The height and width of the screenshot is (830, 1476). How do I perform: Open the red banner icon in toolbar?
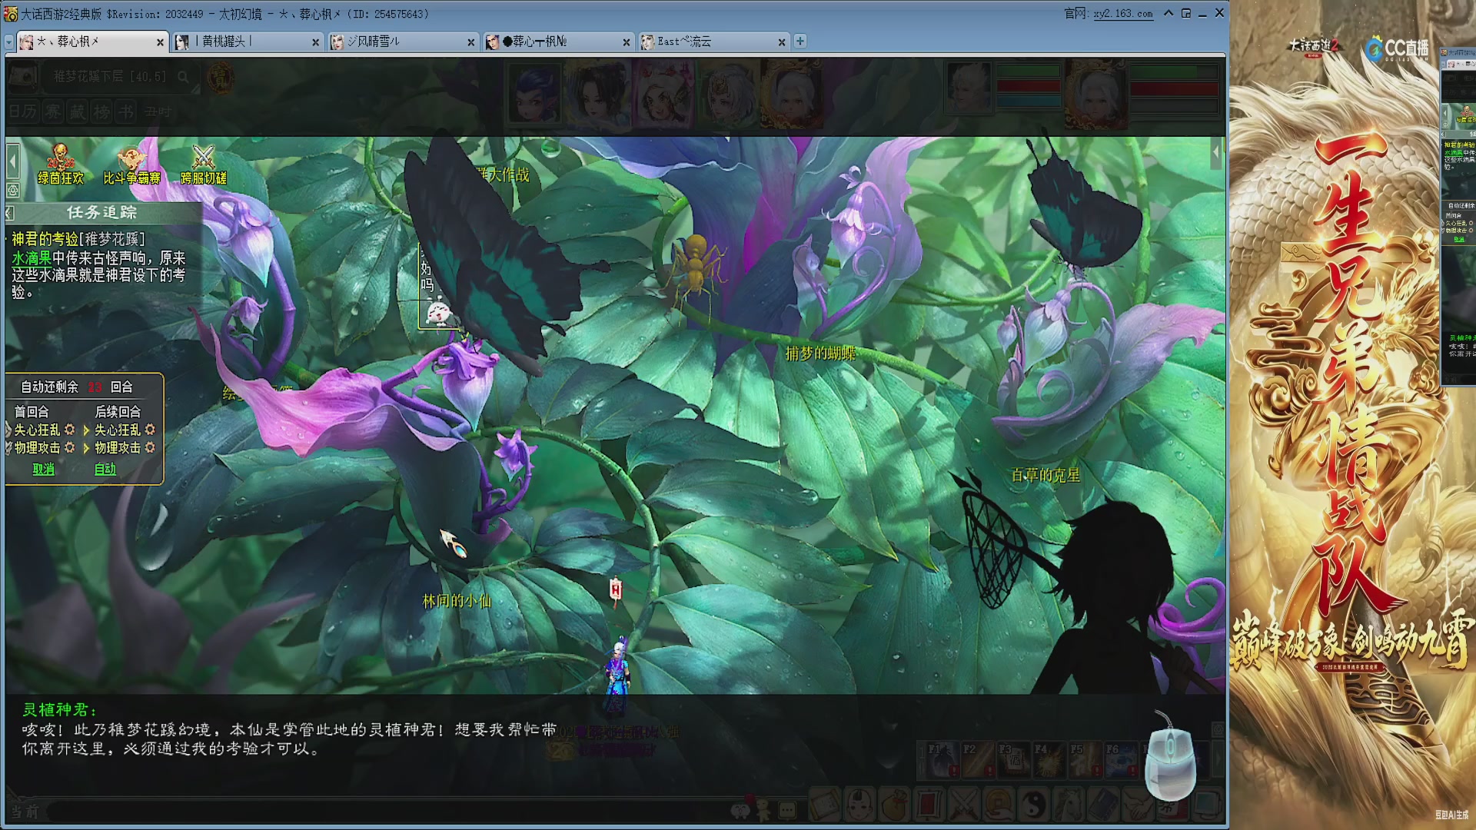[x=929, y=805]
